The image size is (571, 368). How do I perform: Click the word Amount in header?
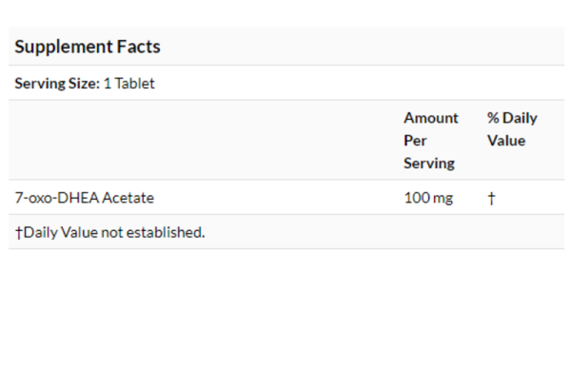(x=431, y=118)
